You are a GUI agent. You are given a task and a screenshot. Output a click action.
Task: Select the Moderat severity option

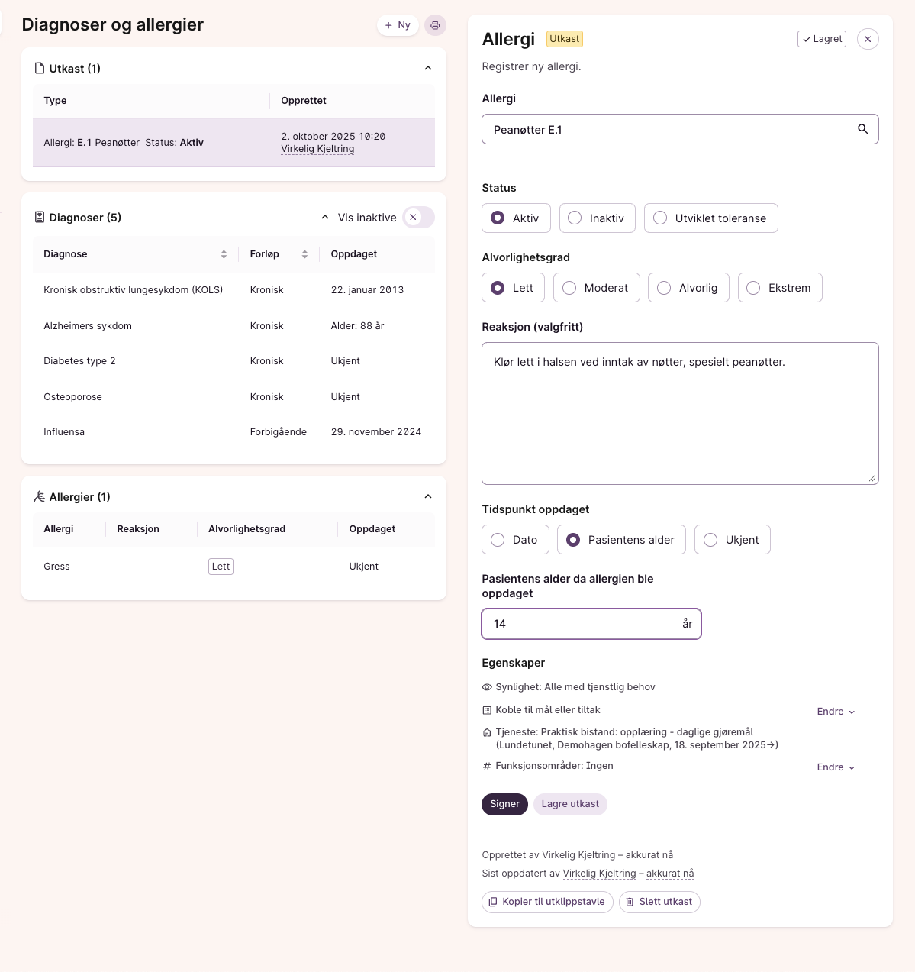click(596, 288)
